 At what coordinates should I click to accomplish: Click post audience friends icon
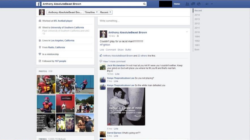tap(118, 36)
